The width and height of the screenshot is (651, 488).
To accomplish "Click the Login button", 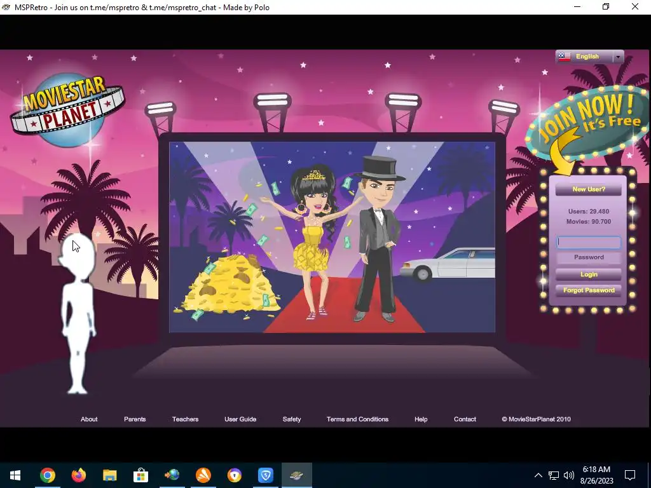I will [x=588, y=274].
